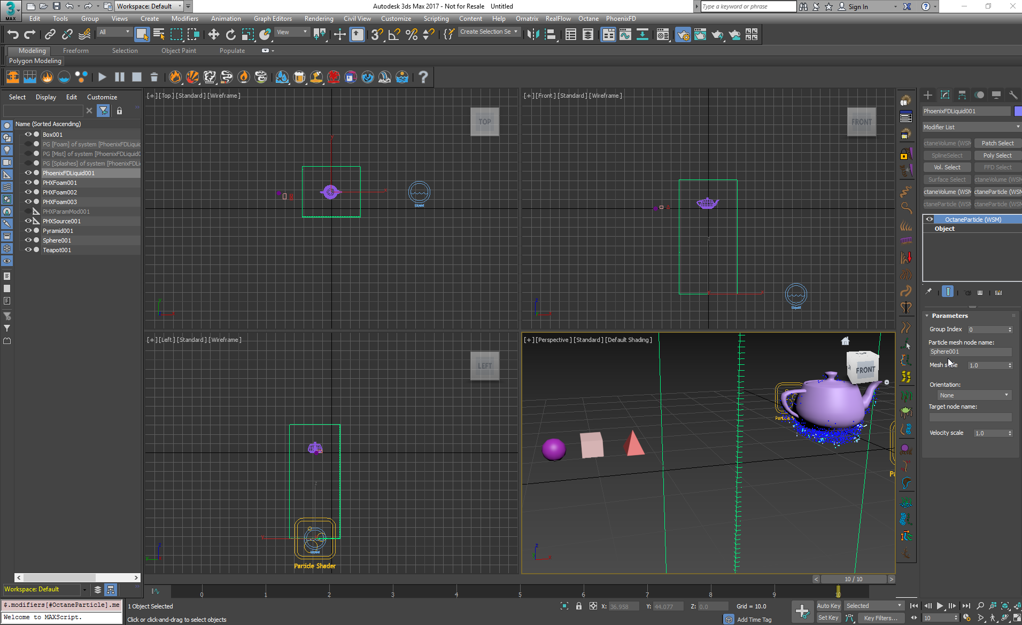Hide Sphere001 in scene explorer
This screenshot has width=1022, height=625.
(x=28, y=240)
